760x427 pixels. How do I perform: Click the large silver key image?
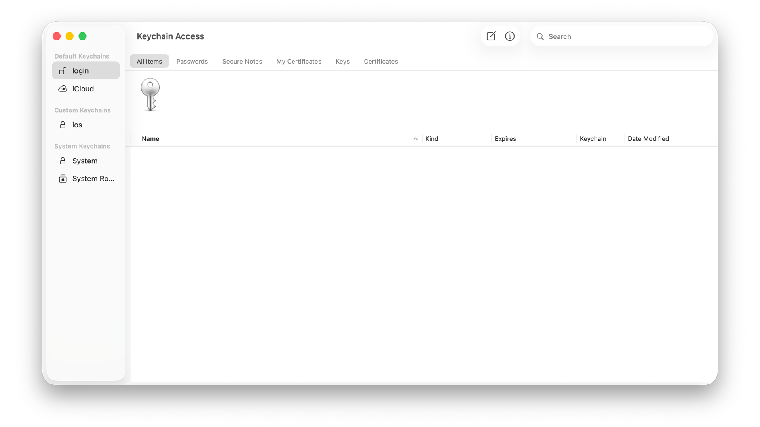point(150,94)
